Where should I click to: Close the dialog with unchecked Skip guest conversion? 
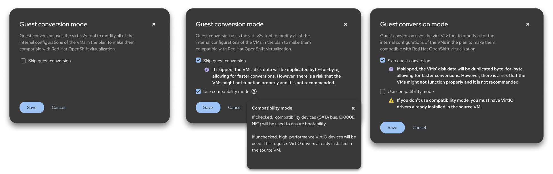(x=154, y=24)
